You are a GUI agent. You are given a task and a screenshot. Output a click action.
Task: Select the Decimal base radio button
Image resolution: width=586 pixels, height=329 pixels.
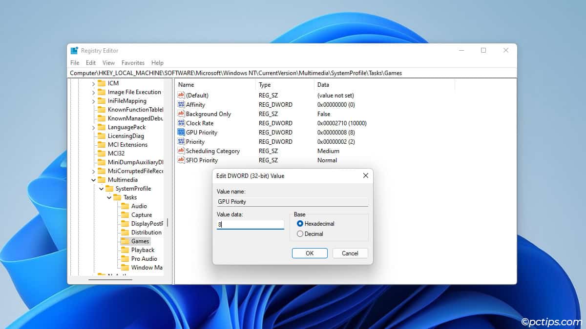point(300,234)
